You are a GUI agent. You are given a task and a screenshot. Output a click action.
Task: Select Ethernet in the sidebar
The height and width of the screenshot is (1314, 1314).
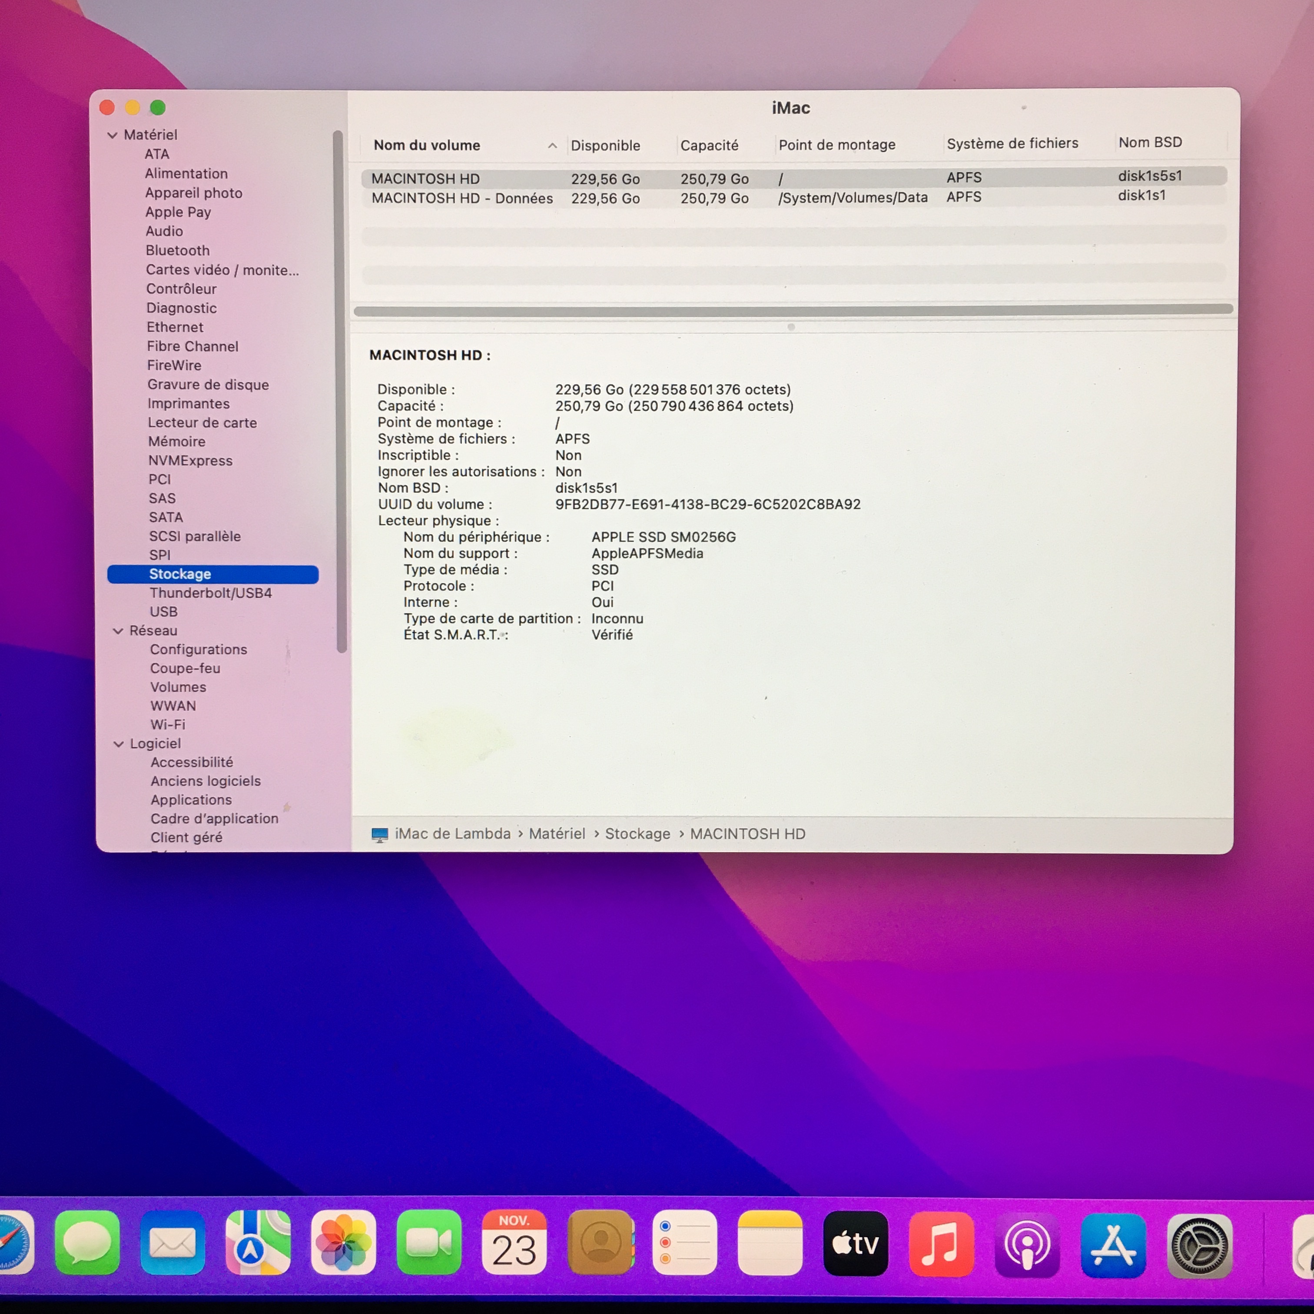pos(175,327)
